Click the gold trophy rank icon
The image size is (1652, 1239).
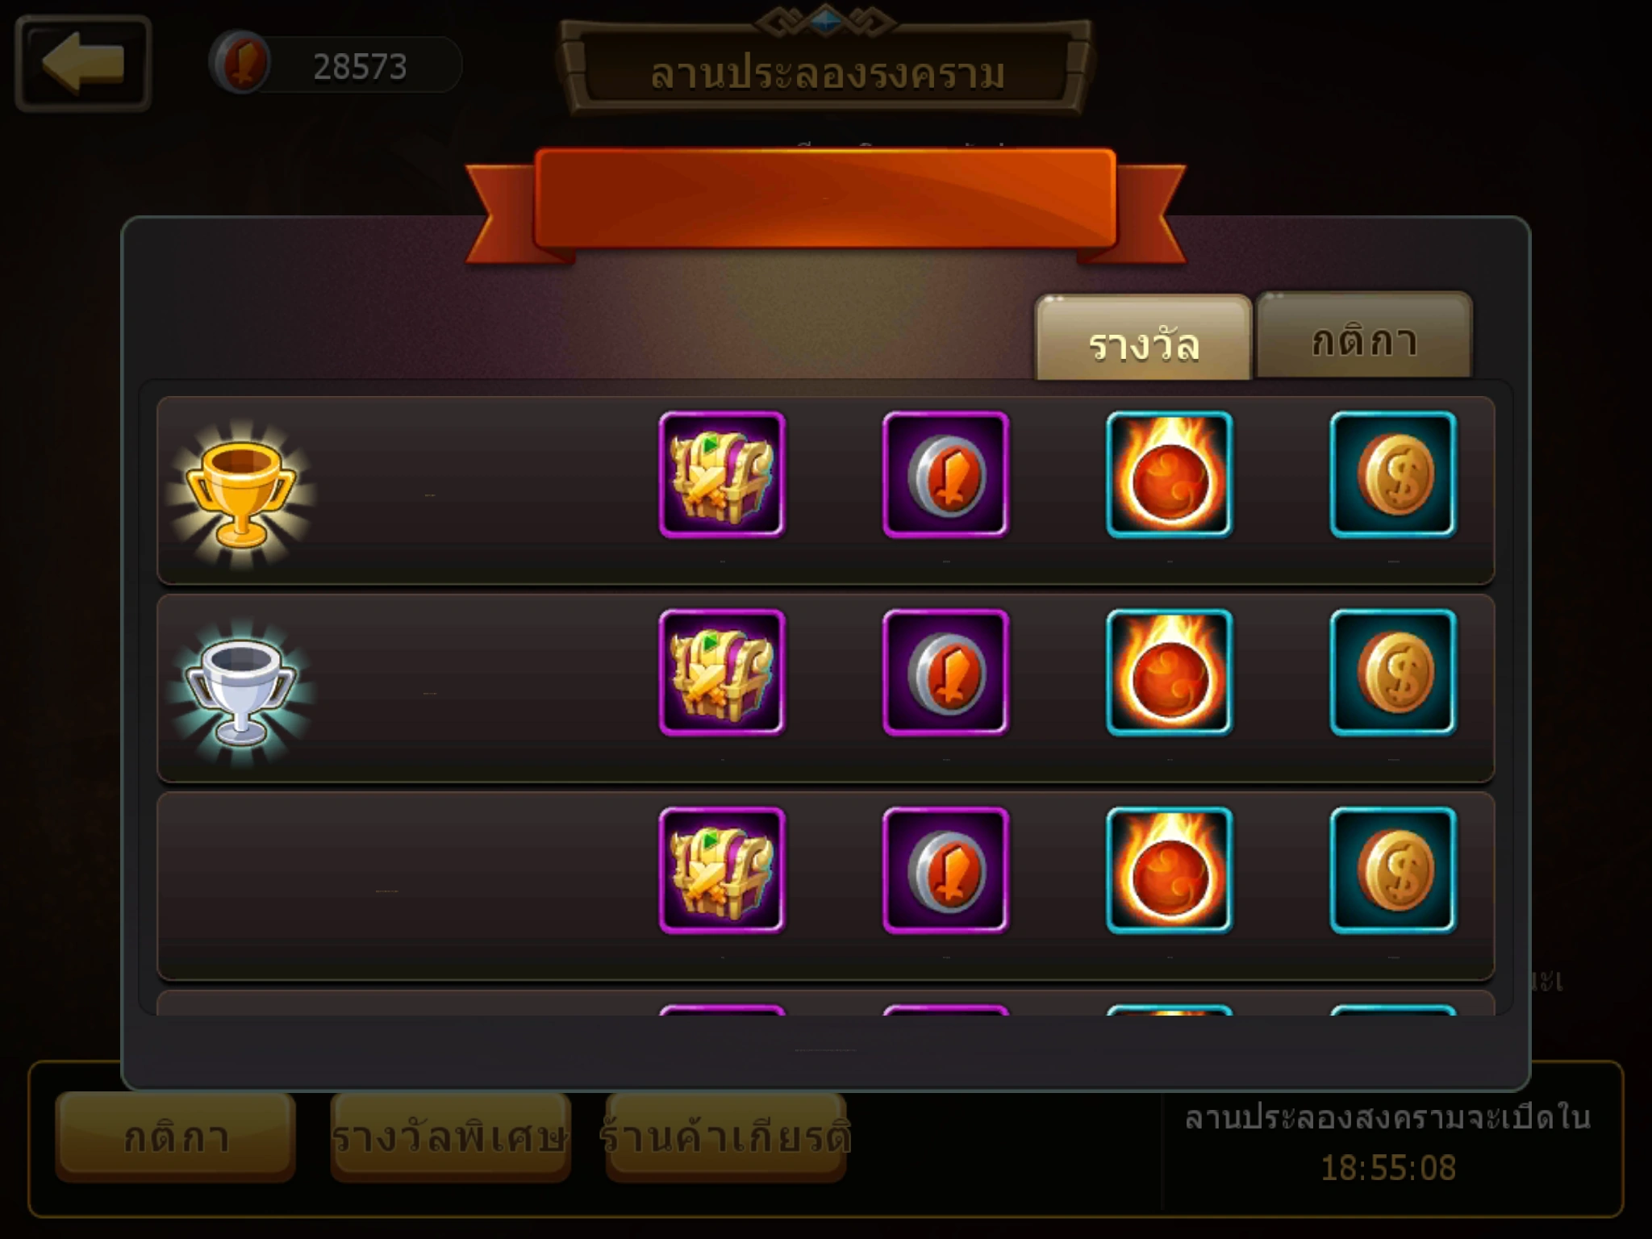240,493
